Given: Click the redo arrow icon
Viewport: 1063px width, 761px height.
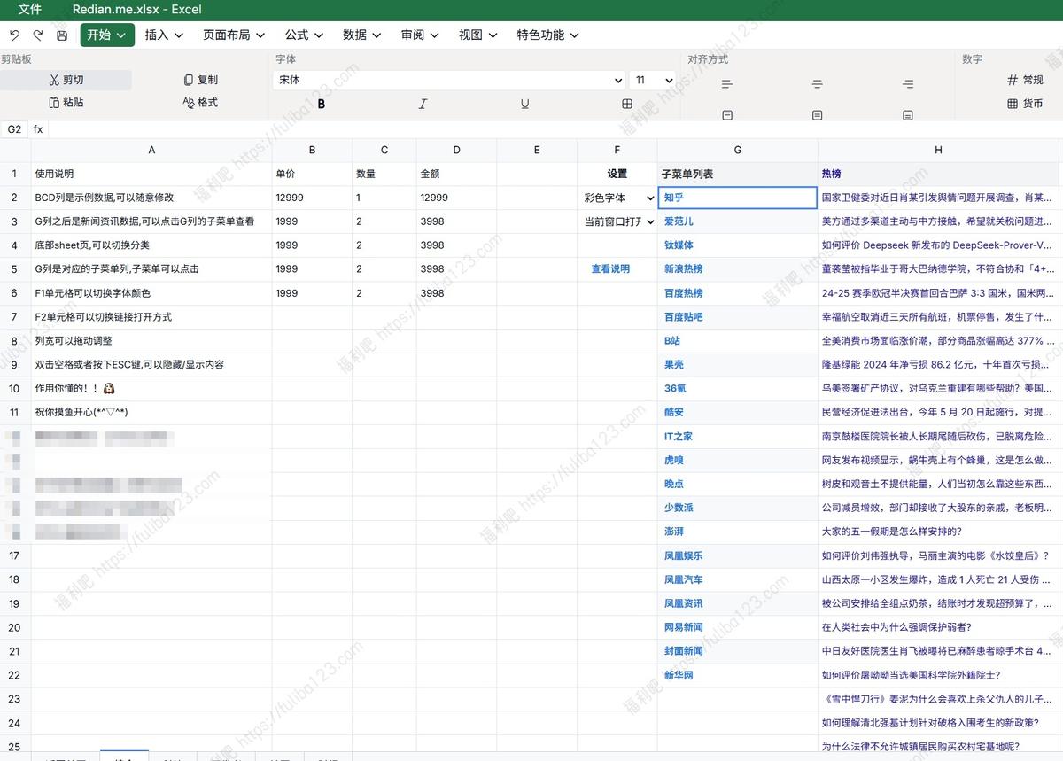Looking at the screenshot, I should pos(38,35).
